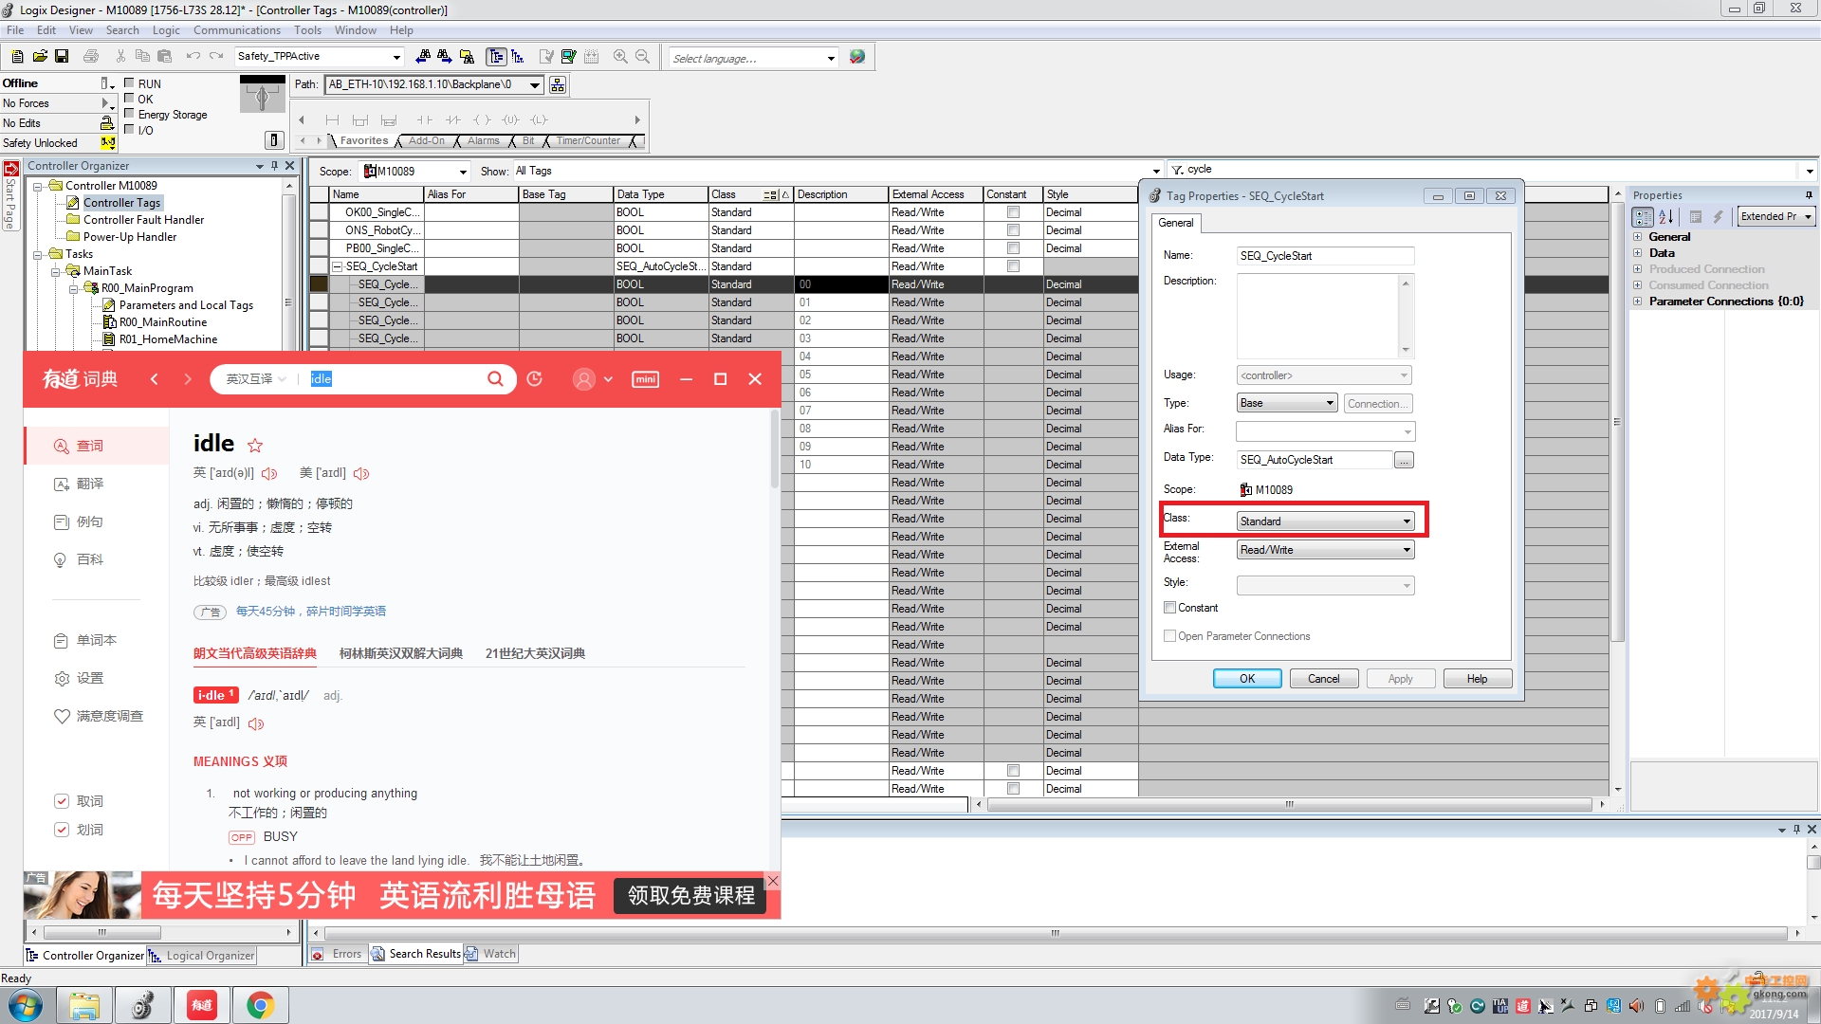The image size is (1821, 1024).
Task: Click Help in Tag Properties dialog
Action: click(x=1477, y=679)
